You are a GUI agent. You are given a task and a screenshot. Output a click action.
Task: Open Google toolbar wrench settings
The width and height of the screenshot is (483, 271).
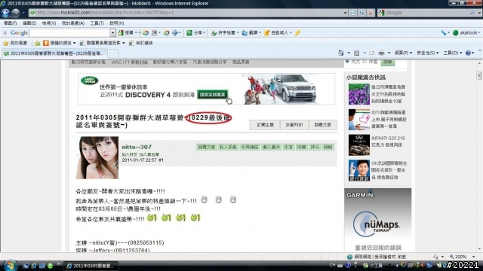pos(443,32)
